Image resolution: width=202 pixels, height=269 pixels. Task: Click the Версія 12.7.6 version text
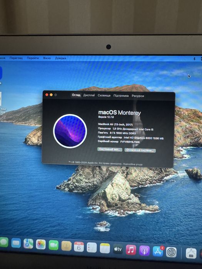pos(106,117)
